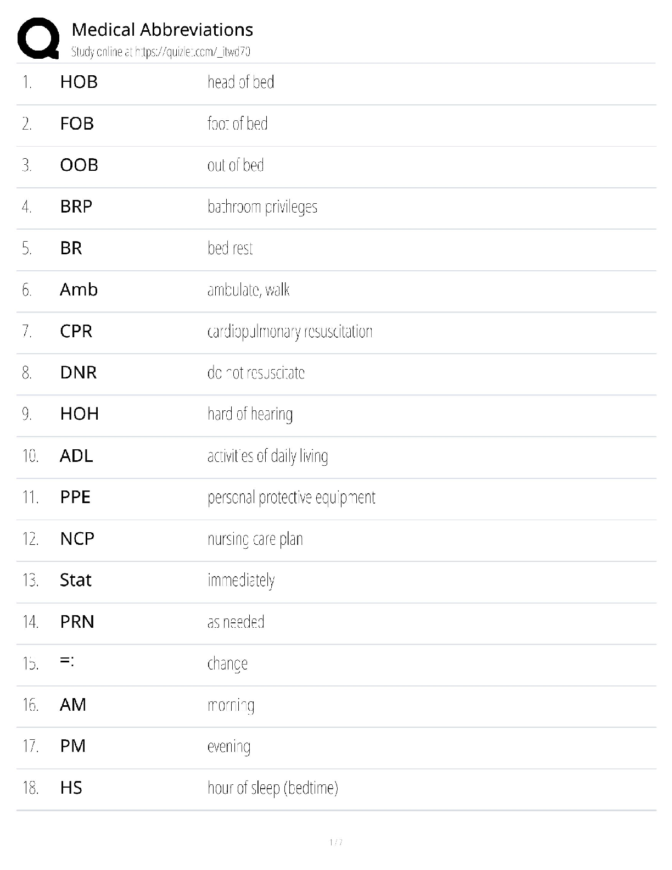
Task: Select the NCP term
Action: pos(77,539)
